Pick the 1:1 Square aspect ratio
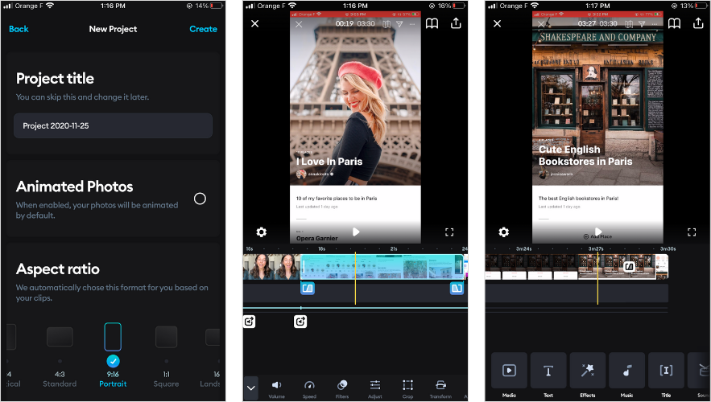Viewport: 711px width, 402px height. click(x=167, y=357)
